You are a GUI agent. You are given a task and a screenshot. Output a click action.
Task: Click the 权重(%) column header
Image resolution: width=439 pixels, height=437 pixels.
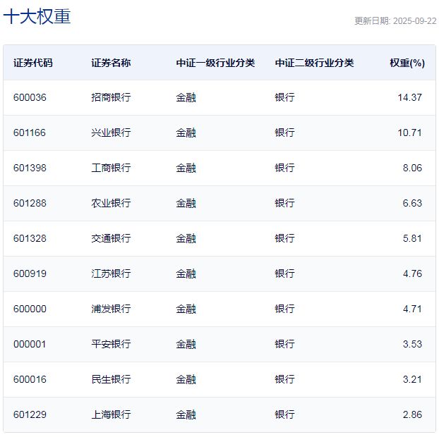[x=407, y=63]
